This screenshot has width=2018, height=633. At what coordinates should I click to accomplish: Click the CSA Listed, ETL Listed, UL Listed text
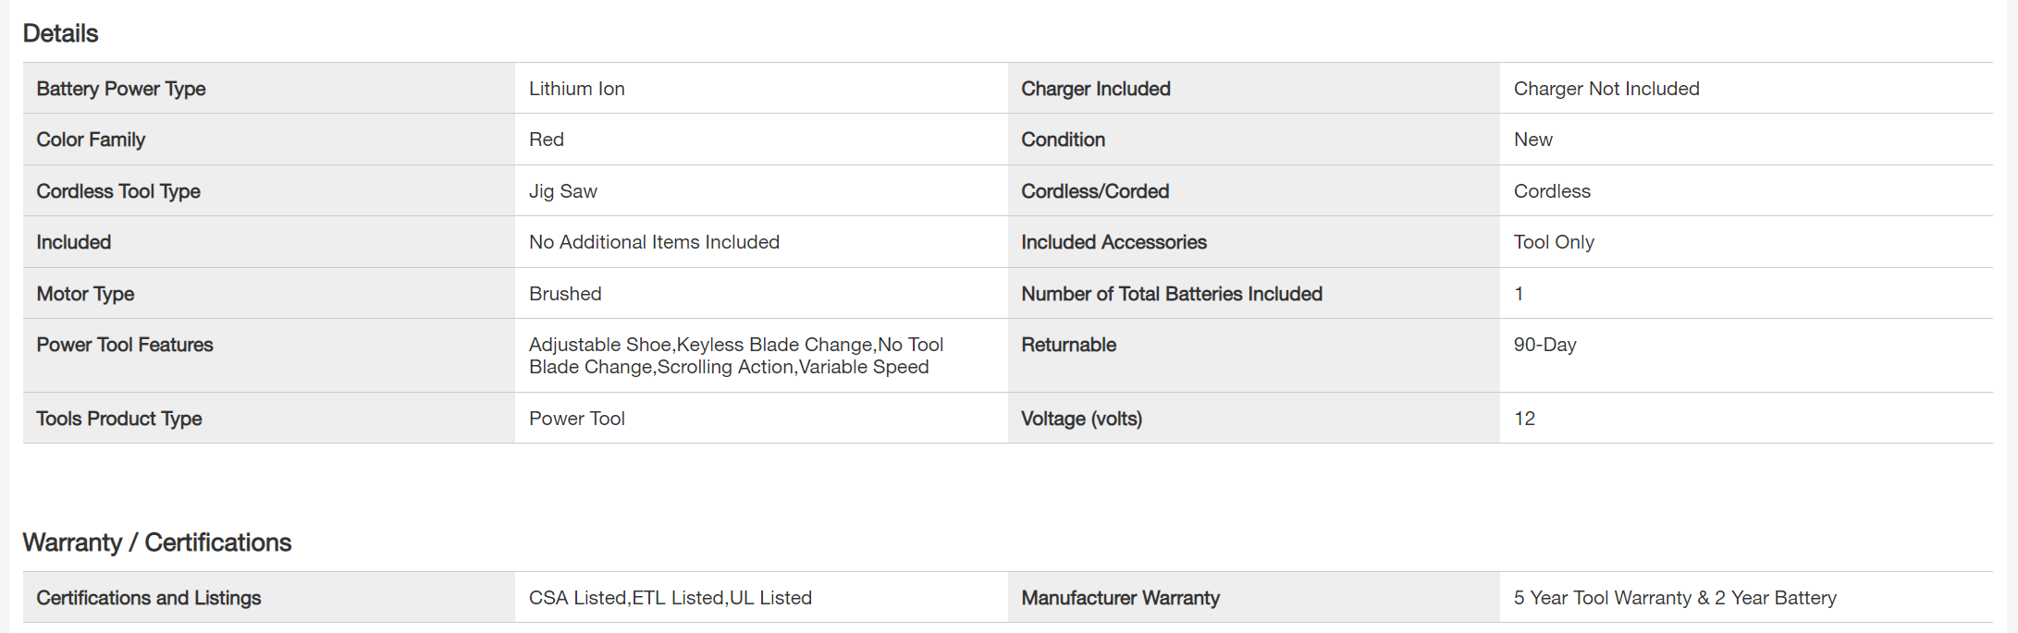point(670,598)
